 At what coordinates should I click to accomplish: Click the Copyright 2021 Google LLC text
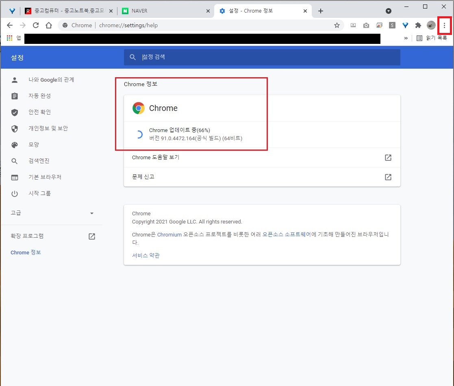click(187, 222)
